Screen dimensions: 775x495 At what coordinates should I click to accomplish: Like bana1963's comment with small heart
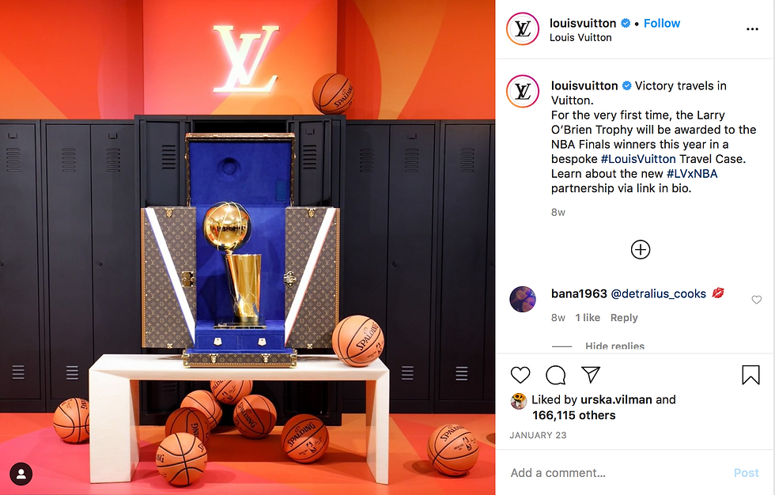click(756, 300)
